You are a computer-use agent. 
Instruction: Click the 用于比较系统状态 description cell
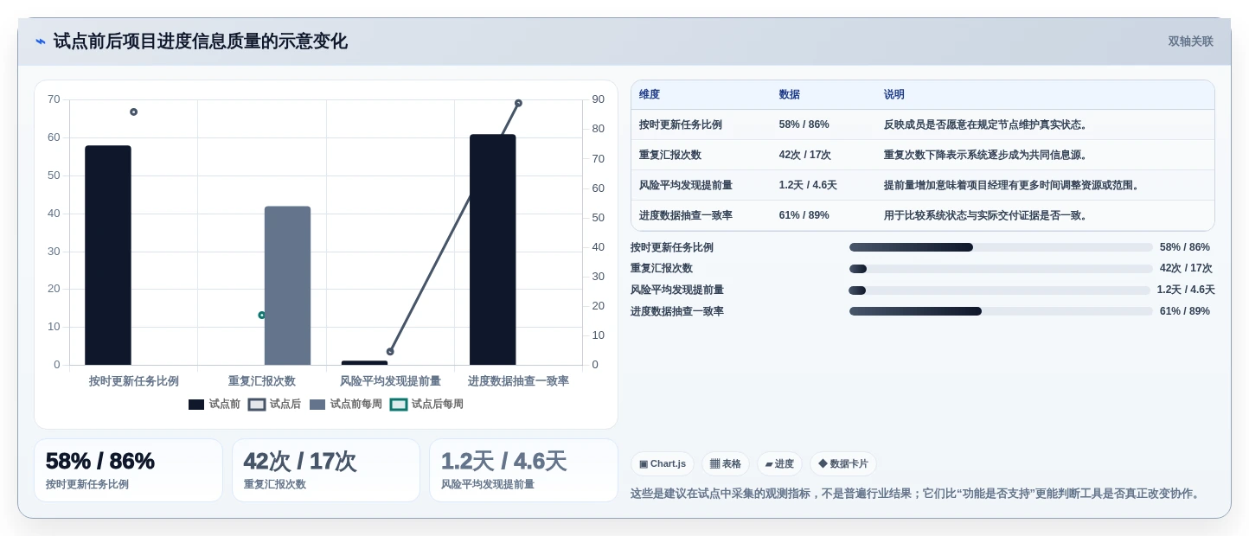click(986, 215)
